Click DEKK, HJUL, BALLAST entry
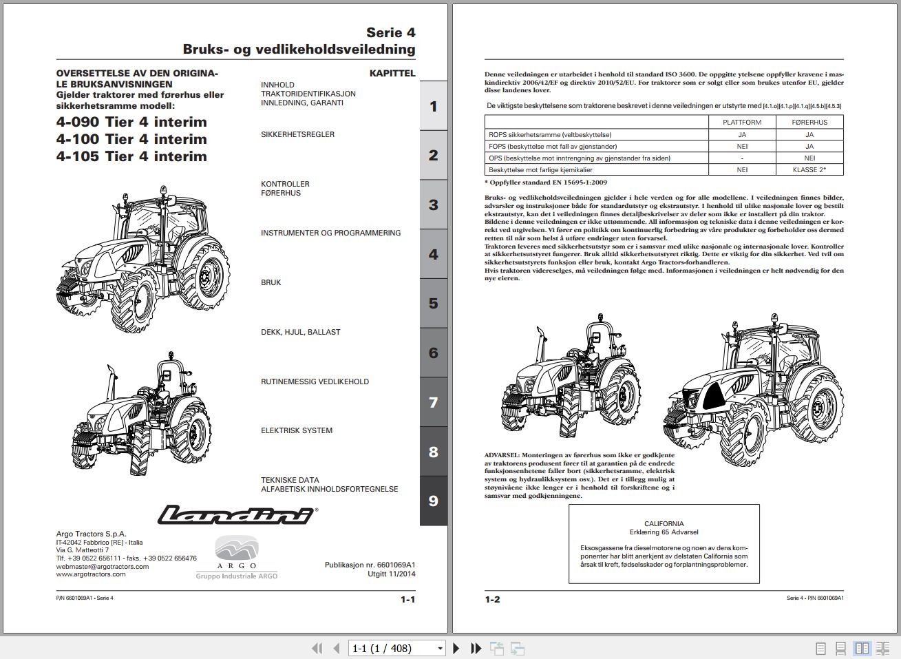 point(300,332)
